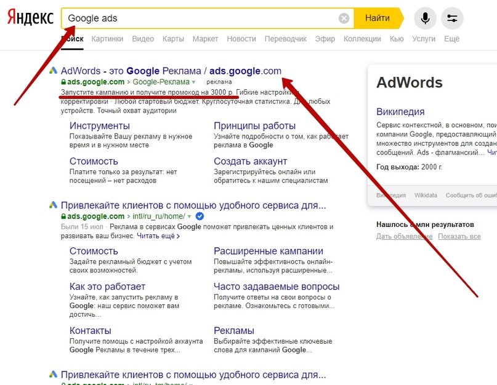
Task: Switch to the Видео tab
Action: pyautogui.click(x=143, y=39)
